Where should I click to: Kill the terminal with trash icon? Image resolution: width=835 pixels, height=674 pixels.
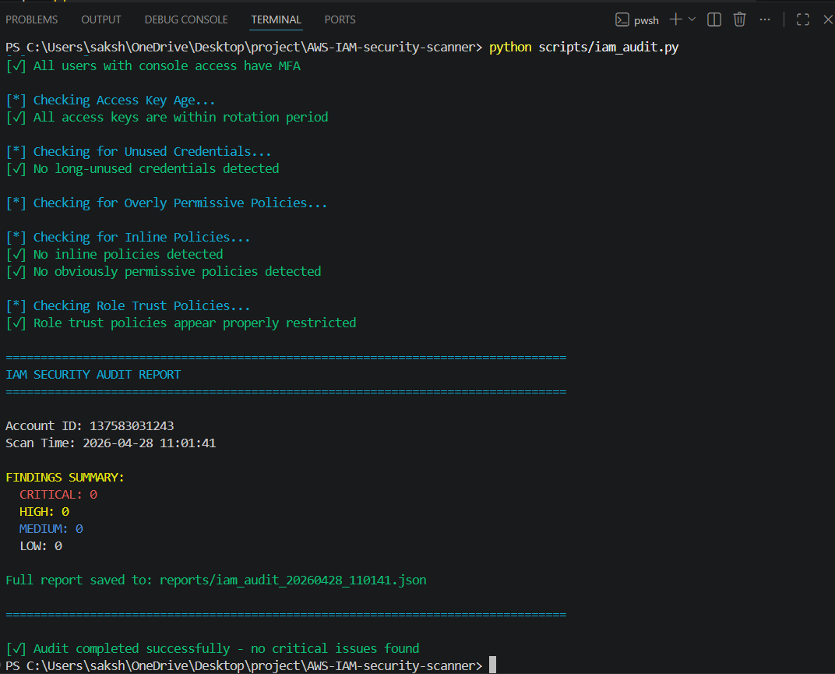pyautogui.click(x=739, y=19)
